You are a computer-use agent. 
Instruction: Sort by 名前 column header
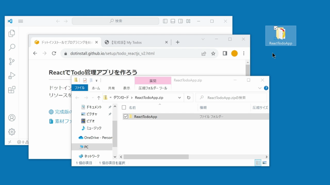tap(133, 107)
